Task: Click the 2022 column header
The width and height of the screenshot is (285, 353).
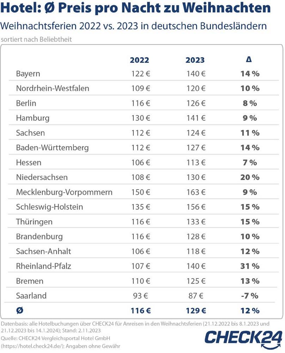Action: click(139, 60)
